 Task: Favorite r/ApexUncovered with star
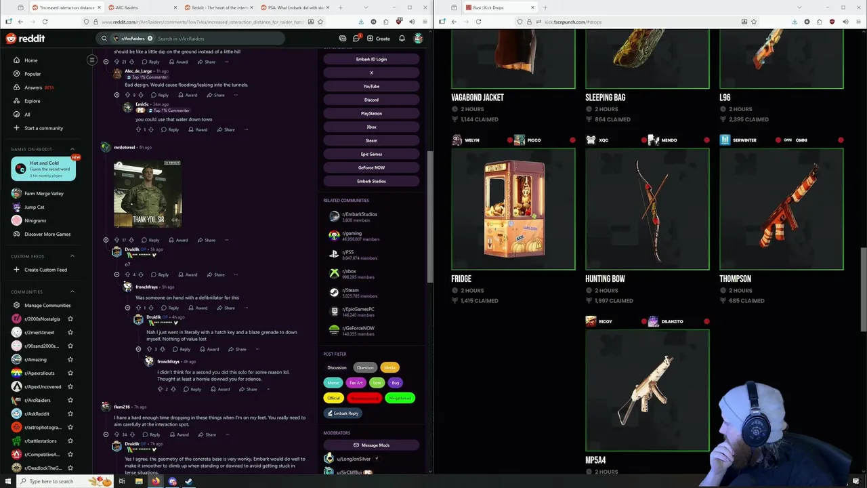click(x=70, y=386)
